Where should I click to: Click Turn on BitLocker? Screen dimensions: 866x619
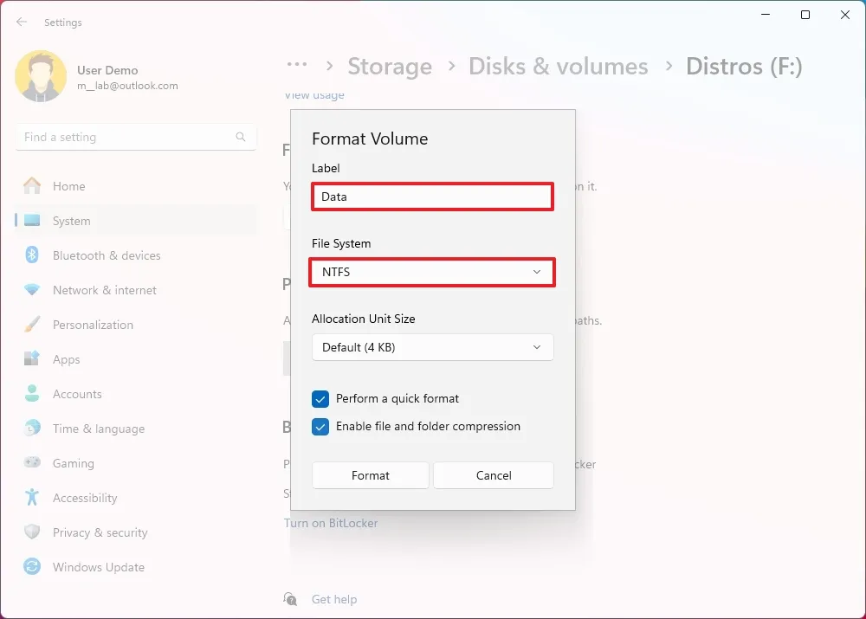331,523
